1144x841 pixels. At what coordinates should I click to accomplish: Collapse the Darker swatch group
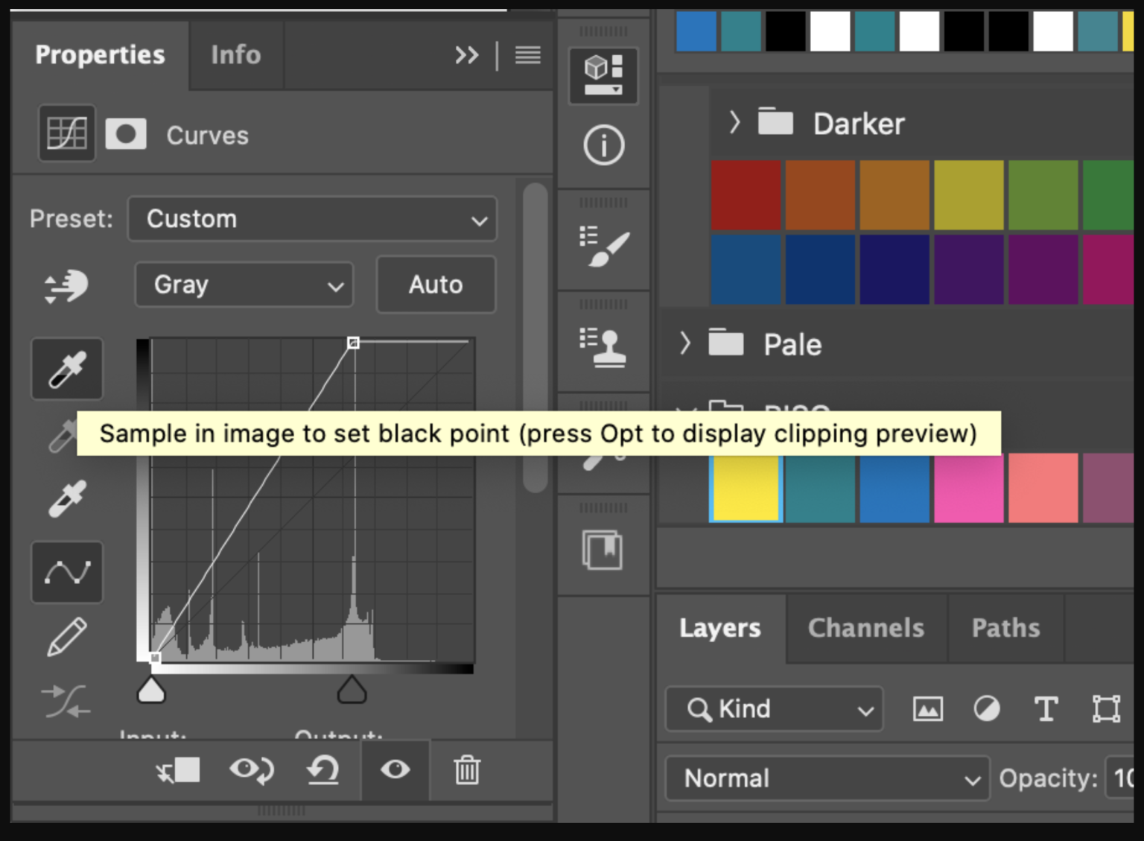(735, 123)
